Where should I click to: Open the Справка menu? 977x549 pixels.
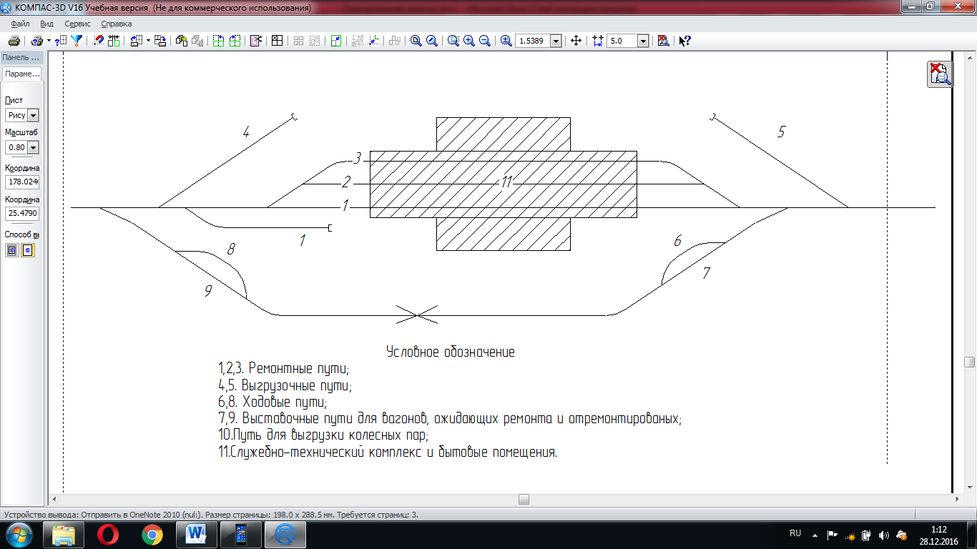click(116, 24)
